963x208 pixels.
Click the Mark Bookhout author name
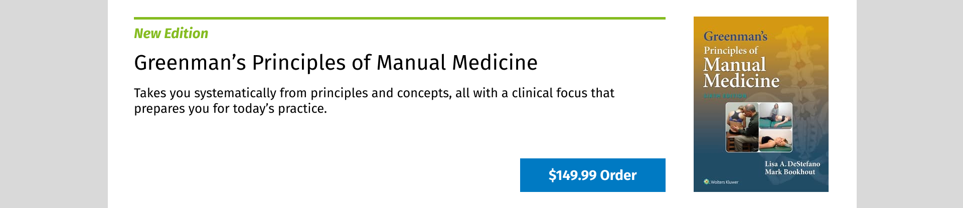click(x=790, y=172)
